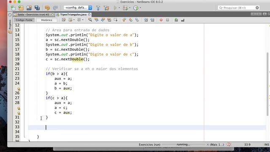Toggle Highlight Search in editor toolbar

point(109,20)
